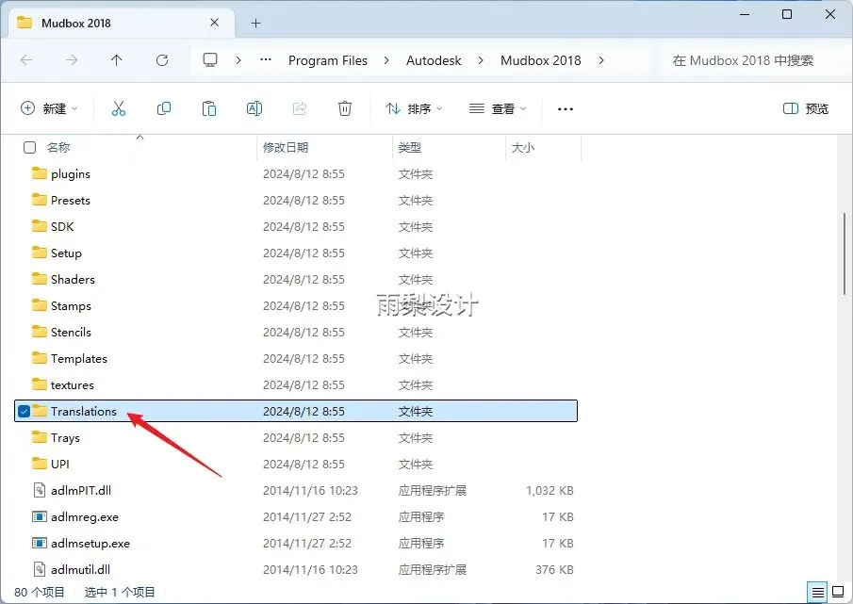Image resolution: width=853 pixels, height=604 pixels.
Task: Go back with the left arrow
Action: point(26,60)
